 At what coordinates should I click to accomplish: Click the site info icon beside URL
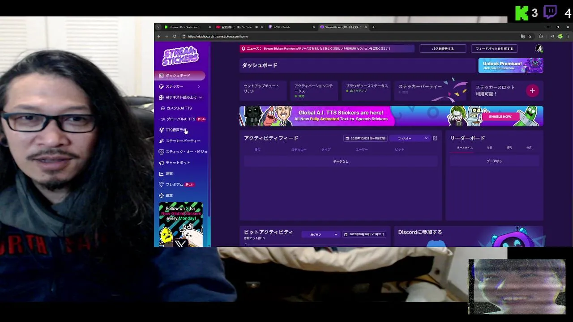(184, 36)
